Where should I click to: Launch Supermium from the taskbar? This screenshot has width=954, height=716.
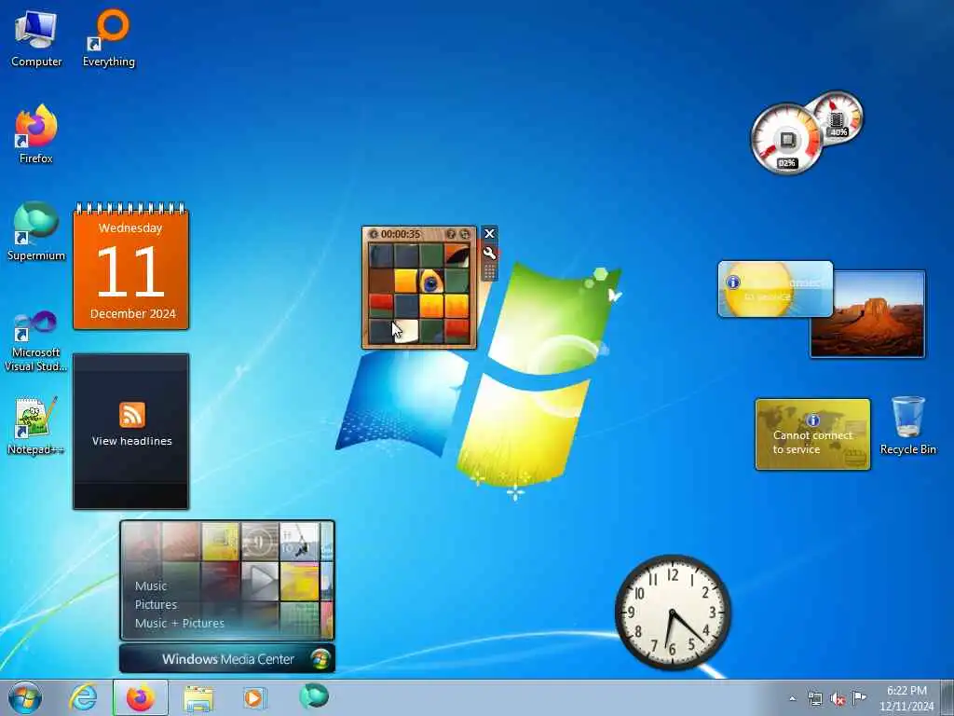[314, 696]
